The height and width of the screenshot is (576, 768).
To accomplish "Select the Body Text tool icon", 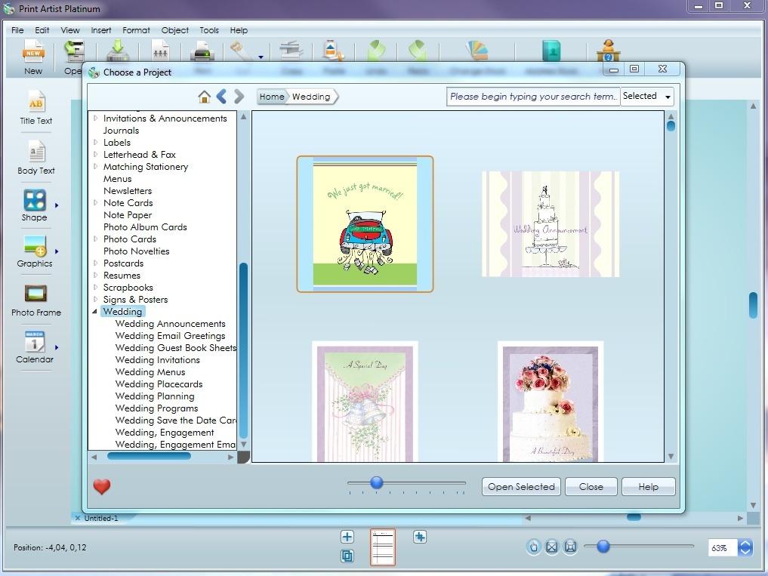I will point(36,152).
